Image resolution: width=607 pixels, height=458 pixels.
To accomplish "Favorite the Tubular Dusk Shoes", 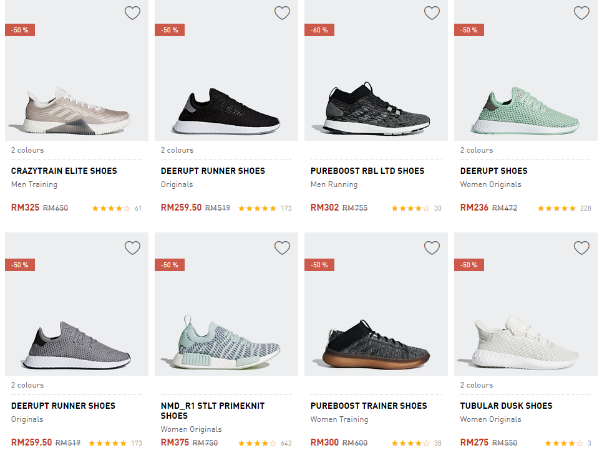I will (x=581, y=248).
